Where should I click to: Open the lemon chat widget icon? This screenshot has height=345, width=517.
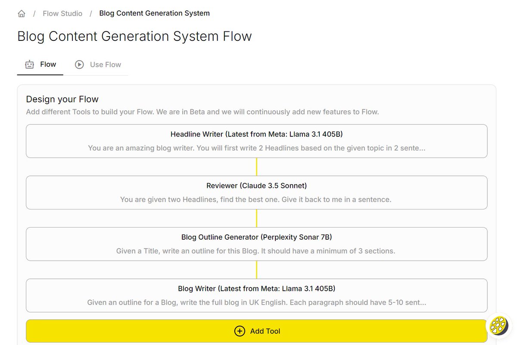click(500, 325)
